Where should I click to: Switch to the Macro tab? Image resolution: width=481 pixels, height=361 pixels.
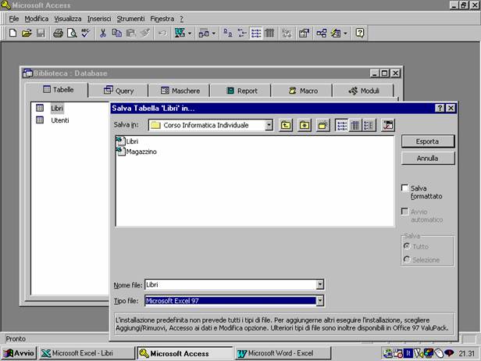click(302, 91)
